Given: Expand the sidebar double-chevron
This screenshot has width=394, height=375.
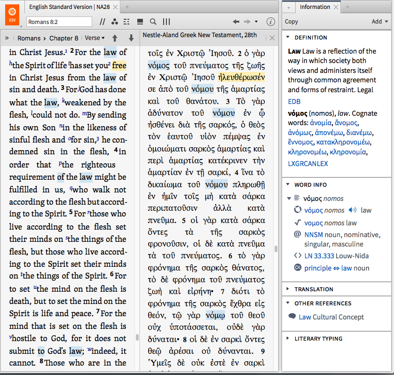Looking at the screenshot, I should [x=7, y=38].
